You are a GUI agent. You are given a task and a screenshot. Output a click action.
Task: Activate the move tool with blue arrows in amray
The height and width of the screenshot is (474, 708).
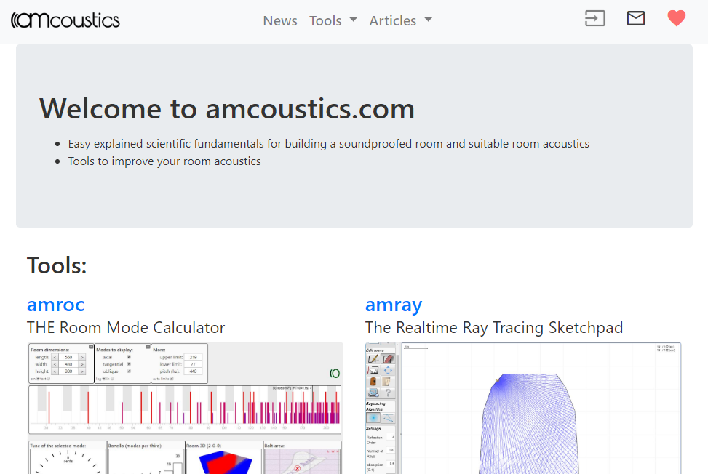pos(388,371)
